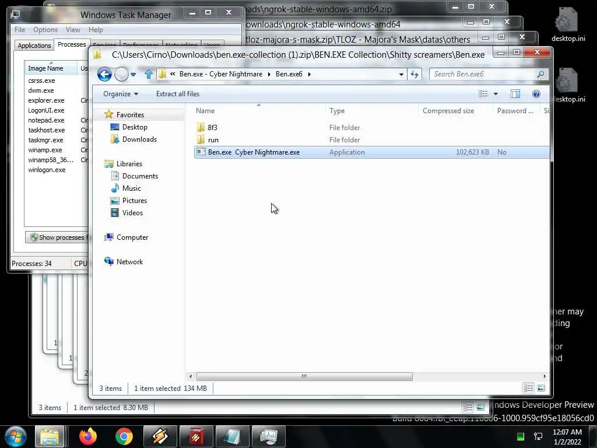Sort by the Type column header
Image resolution: width=597 pixels, height=448 pixels.
click(x=373, y=110)
